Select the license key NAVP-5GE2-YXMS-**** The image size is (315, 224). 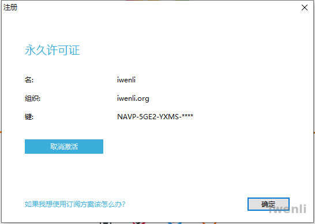tap(155, 116)
